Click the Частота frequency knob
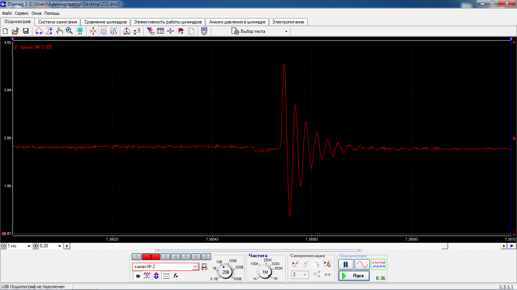This screenshot has height=290, width=517. (x=265, y=271)
